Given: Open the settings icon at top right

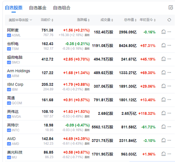Looking at the screenshot, I should pos(171,8).
